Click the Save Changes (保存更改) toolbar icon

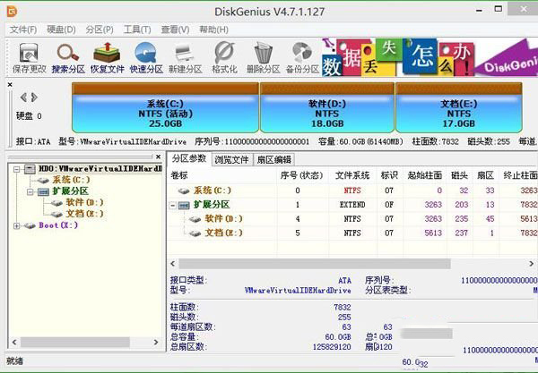pos(30,58)
